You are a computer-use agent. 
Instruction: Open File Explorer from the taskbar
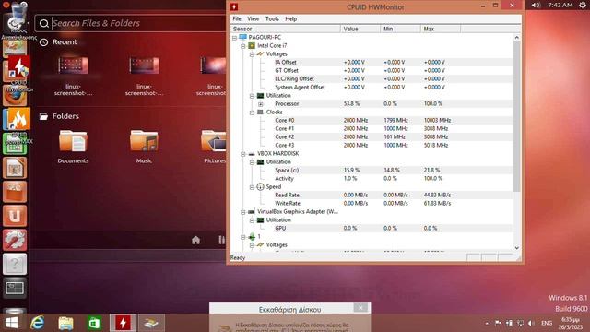pos(65,323)
